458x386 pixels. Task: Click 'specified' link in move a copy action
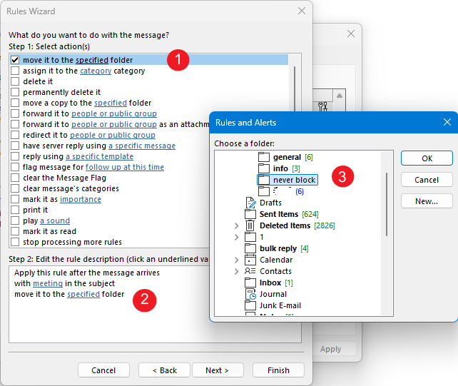coord(111,103)
